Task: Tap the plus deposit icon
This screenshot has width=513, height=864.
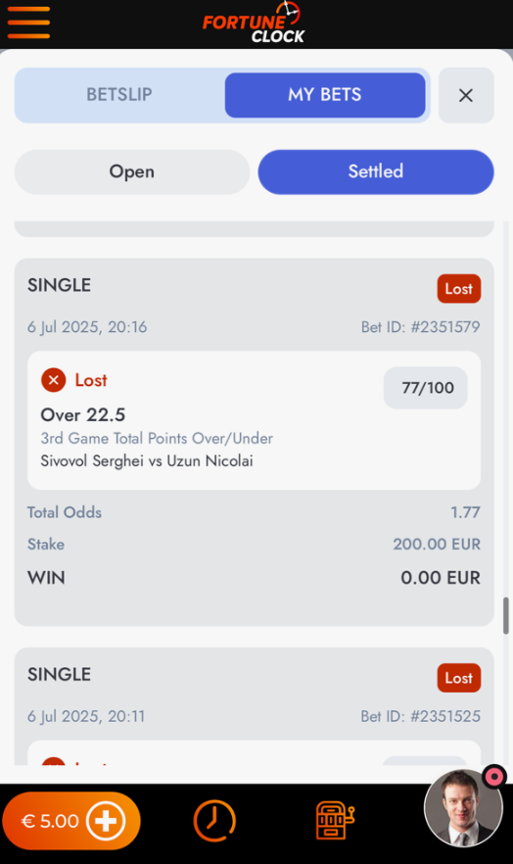Action: pos(106,821)
